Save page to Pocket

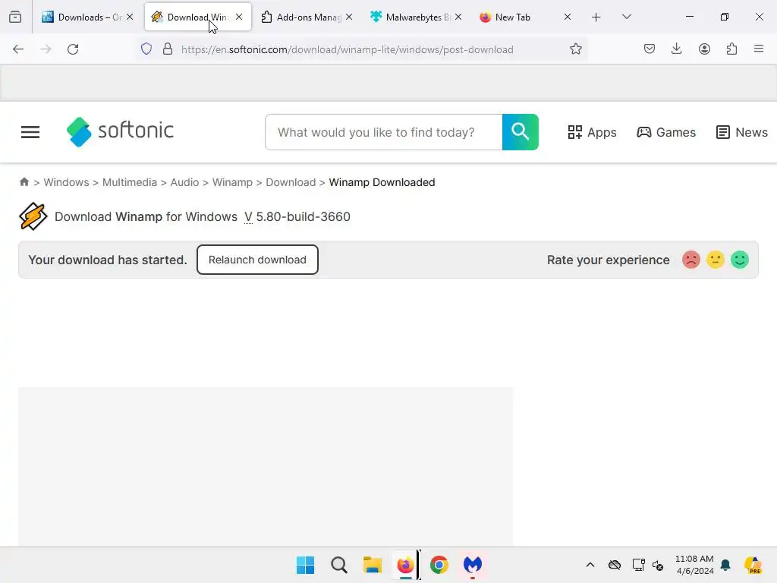click(x=650, y=49)
